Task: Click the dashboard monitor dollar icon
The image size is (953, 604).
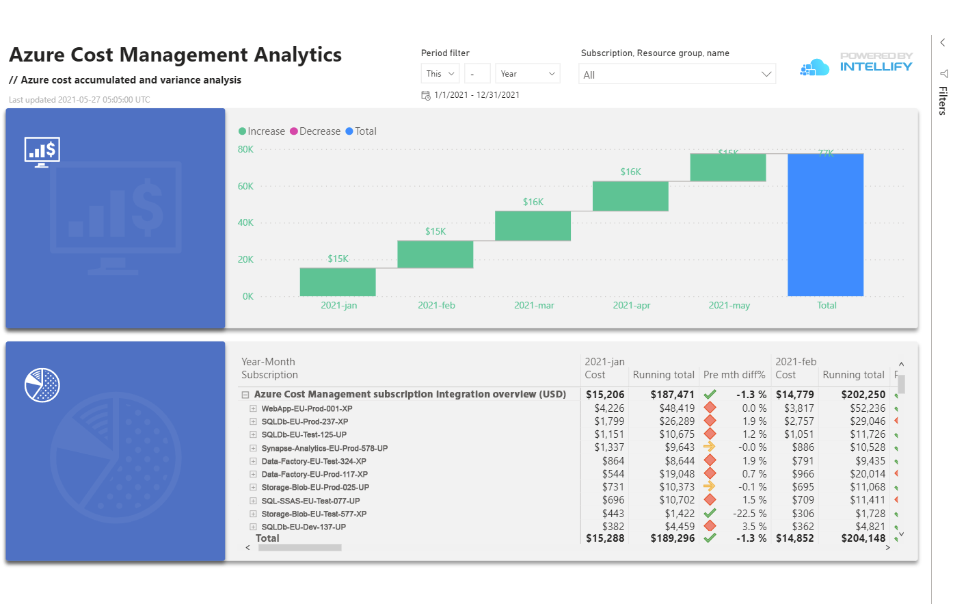Action: [42, 151]
